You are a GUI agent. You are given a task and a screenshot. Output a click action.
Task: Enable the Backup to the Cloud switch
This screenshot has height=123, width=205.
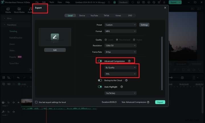coord(100,80)
